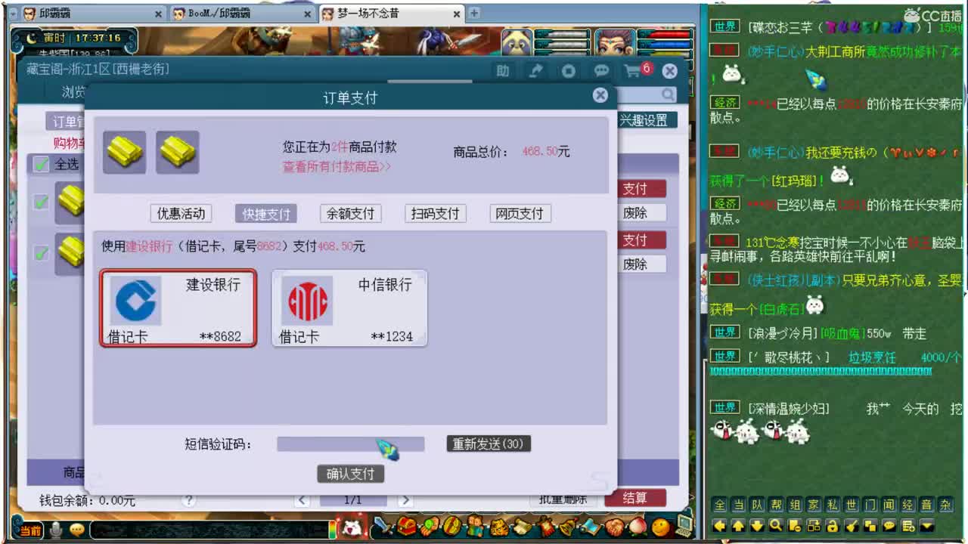Click the search magnifier in 藏宝阁 window
Image resolution: width=968 pixels, height=544 pixels.
[x=669, y=94]
